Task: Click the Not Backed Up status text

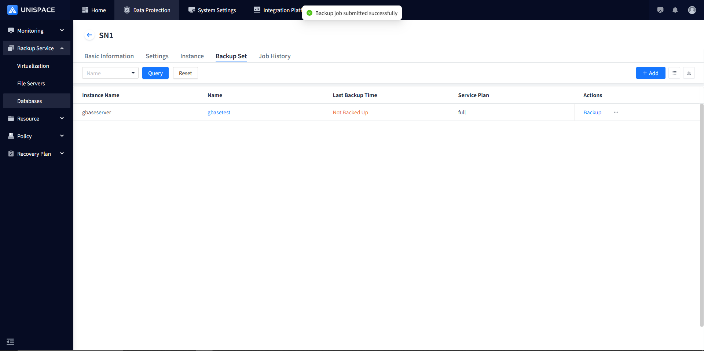Action: [351, 112]
